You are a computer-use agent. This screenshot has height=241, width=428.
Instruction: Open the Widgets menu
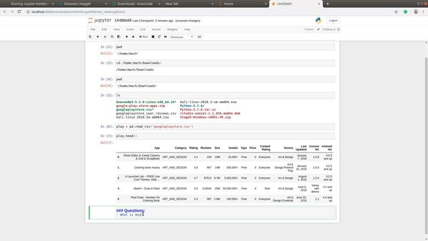click(x=173, y=29)
